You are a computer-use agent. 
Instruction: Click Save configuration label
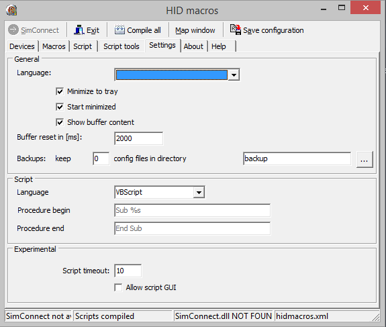(x=273, y=30)
